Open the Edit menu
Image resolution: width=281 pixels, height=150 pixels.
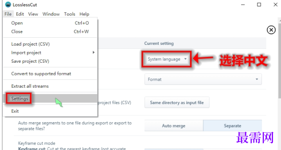coord(20,14)
